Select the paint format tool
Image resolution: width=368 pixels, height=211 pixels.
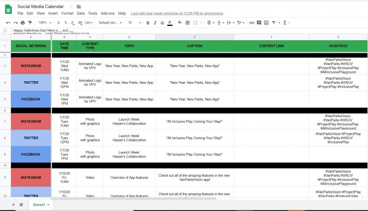[30, 23]
